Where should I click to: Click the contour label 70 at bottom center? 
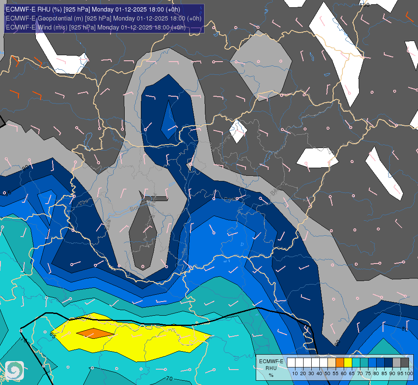click(x=169, y=379)
